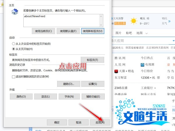The height and width of the screenshot is (131, 175).
Task: Toggle 退出时删除浏览历史记录(W) checkbox
Action: pyautogui.click(x=13, y=77)
